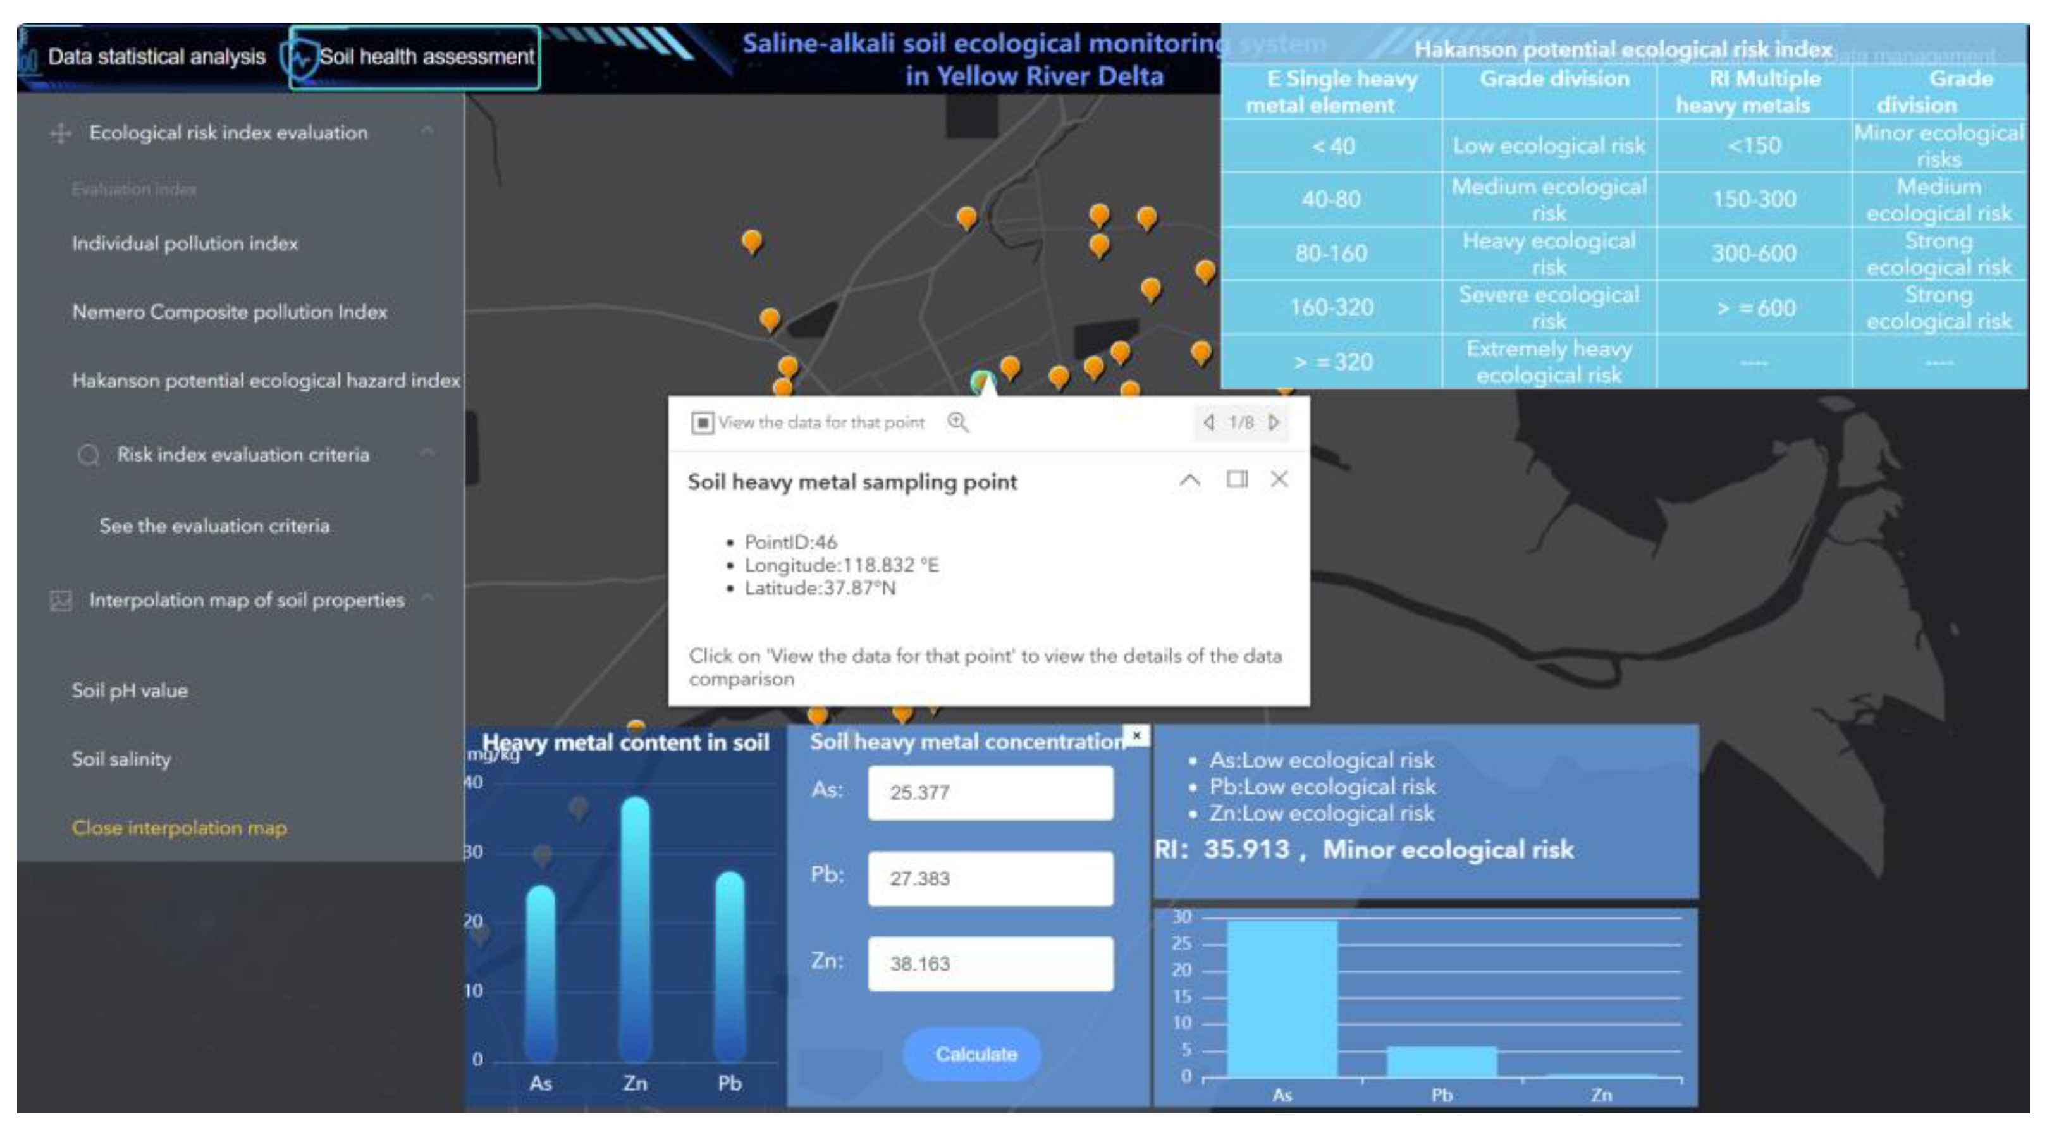Click Close interpolation map link

click(x=179, y=828)
